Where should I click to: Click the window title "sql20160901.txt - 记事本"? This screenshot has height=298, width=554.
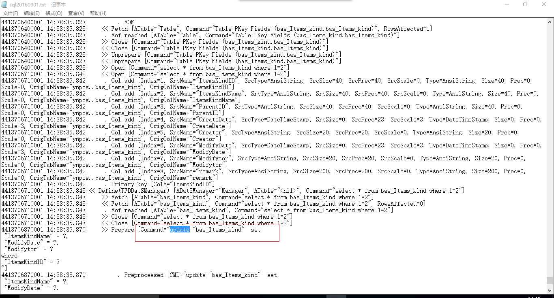[38, 4]
